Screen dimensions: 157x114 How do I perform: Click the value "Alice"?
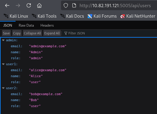coord(36,76)
